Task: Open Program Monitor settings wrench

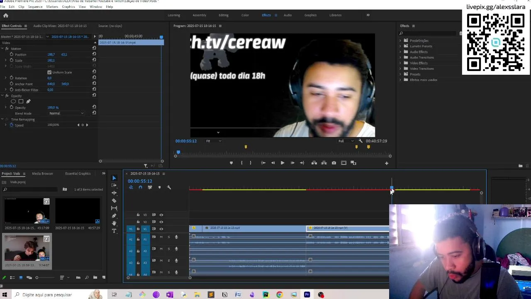Action: point(360,141)
